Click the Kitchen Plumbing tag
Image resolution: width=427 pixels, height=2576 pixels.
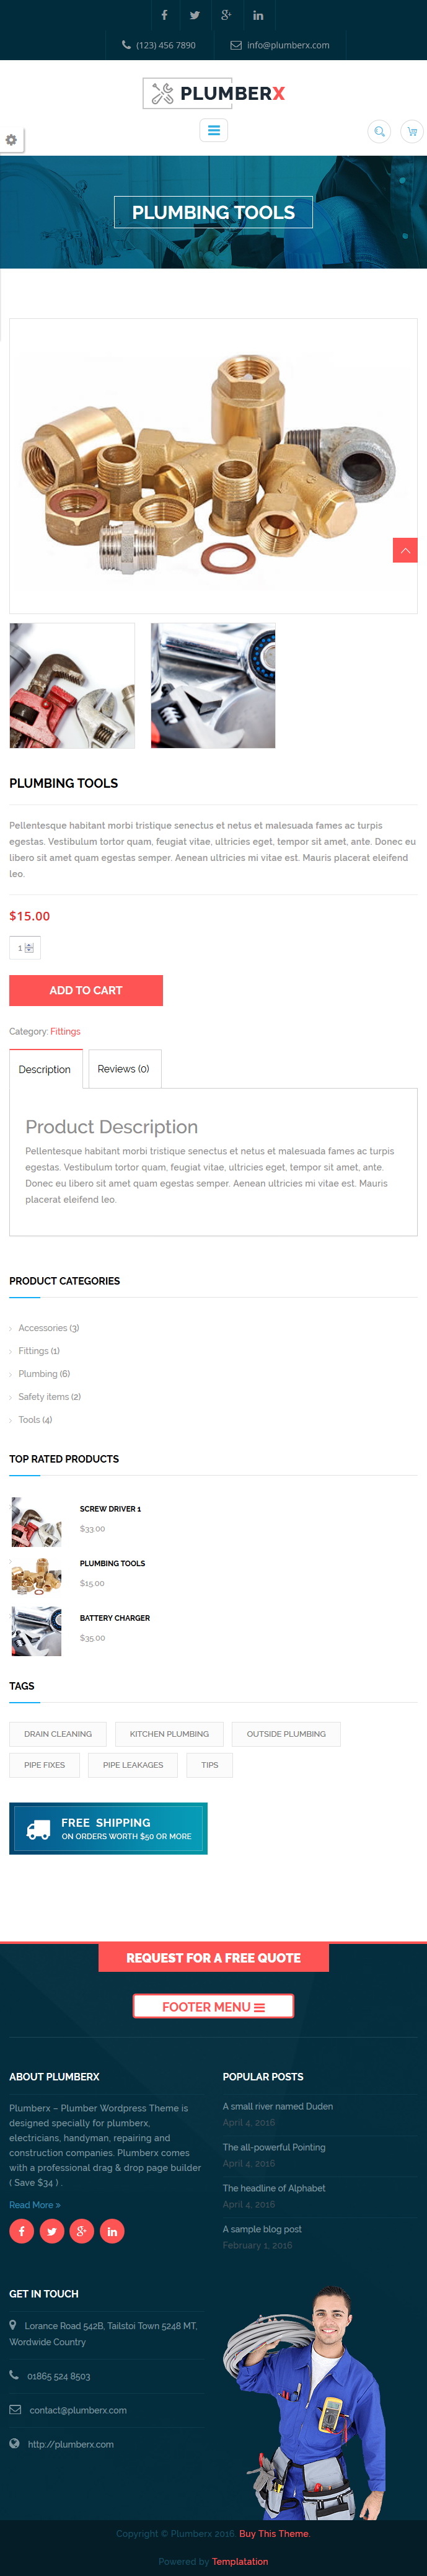(x=169, y=1734)
